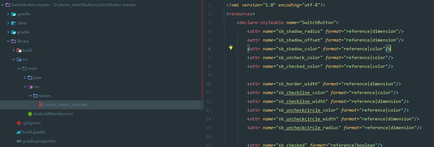The image size is (434, 147).
Task: Collapse the src folder
Action: (14, 59)
